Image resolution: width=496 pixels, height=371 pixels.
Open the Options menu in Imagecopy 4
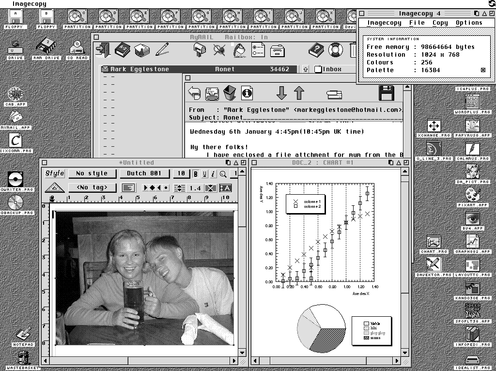(469, 23)
